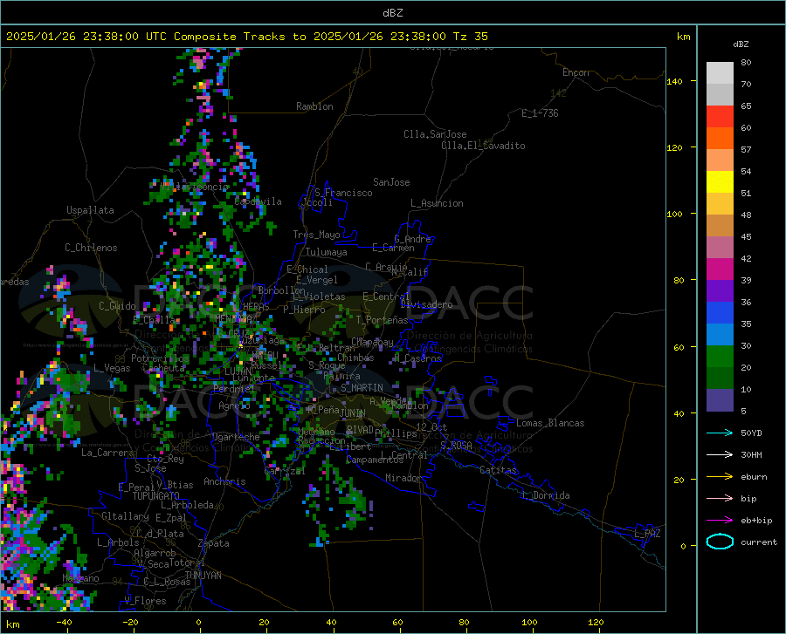This screenshot has height=634, width=786.
Task: Click the Encon label at top right
Action: coord(576,72)
